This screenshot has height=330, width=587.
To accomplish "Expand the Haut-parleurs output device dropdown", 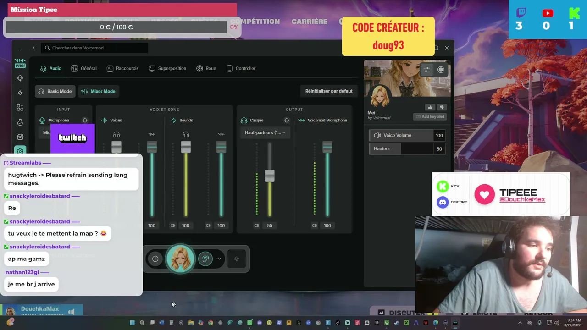I will pyautogui.click(x=265, y=132).
